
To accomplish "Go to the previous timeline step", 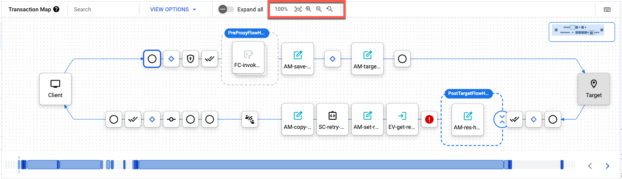I will [590, 165].
